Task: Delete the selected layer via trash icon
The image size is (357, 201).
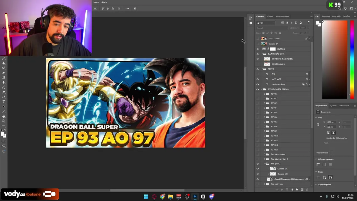Action: click(307, 190)
